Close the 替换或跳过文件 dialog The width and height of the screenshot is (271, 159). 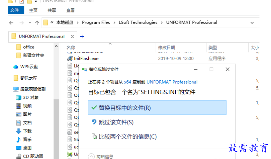click(228, 69)
